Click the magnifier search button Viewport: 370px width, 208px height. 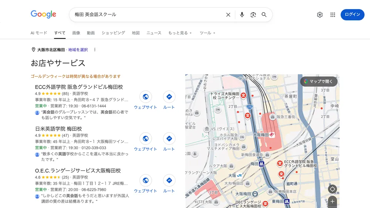pyautogui.click(x=264, y=15)
